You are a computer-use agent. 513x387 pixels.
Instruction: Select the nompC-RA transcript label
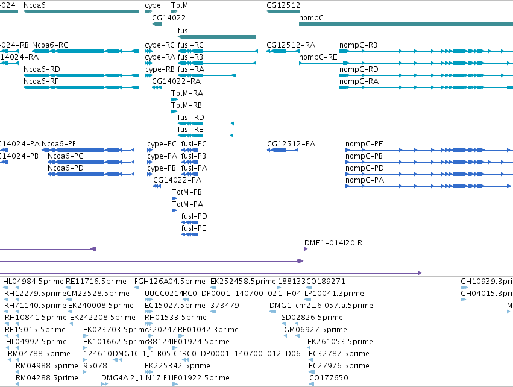coord(359,81)
